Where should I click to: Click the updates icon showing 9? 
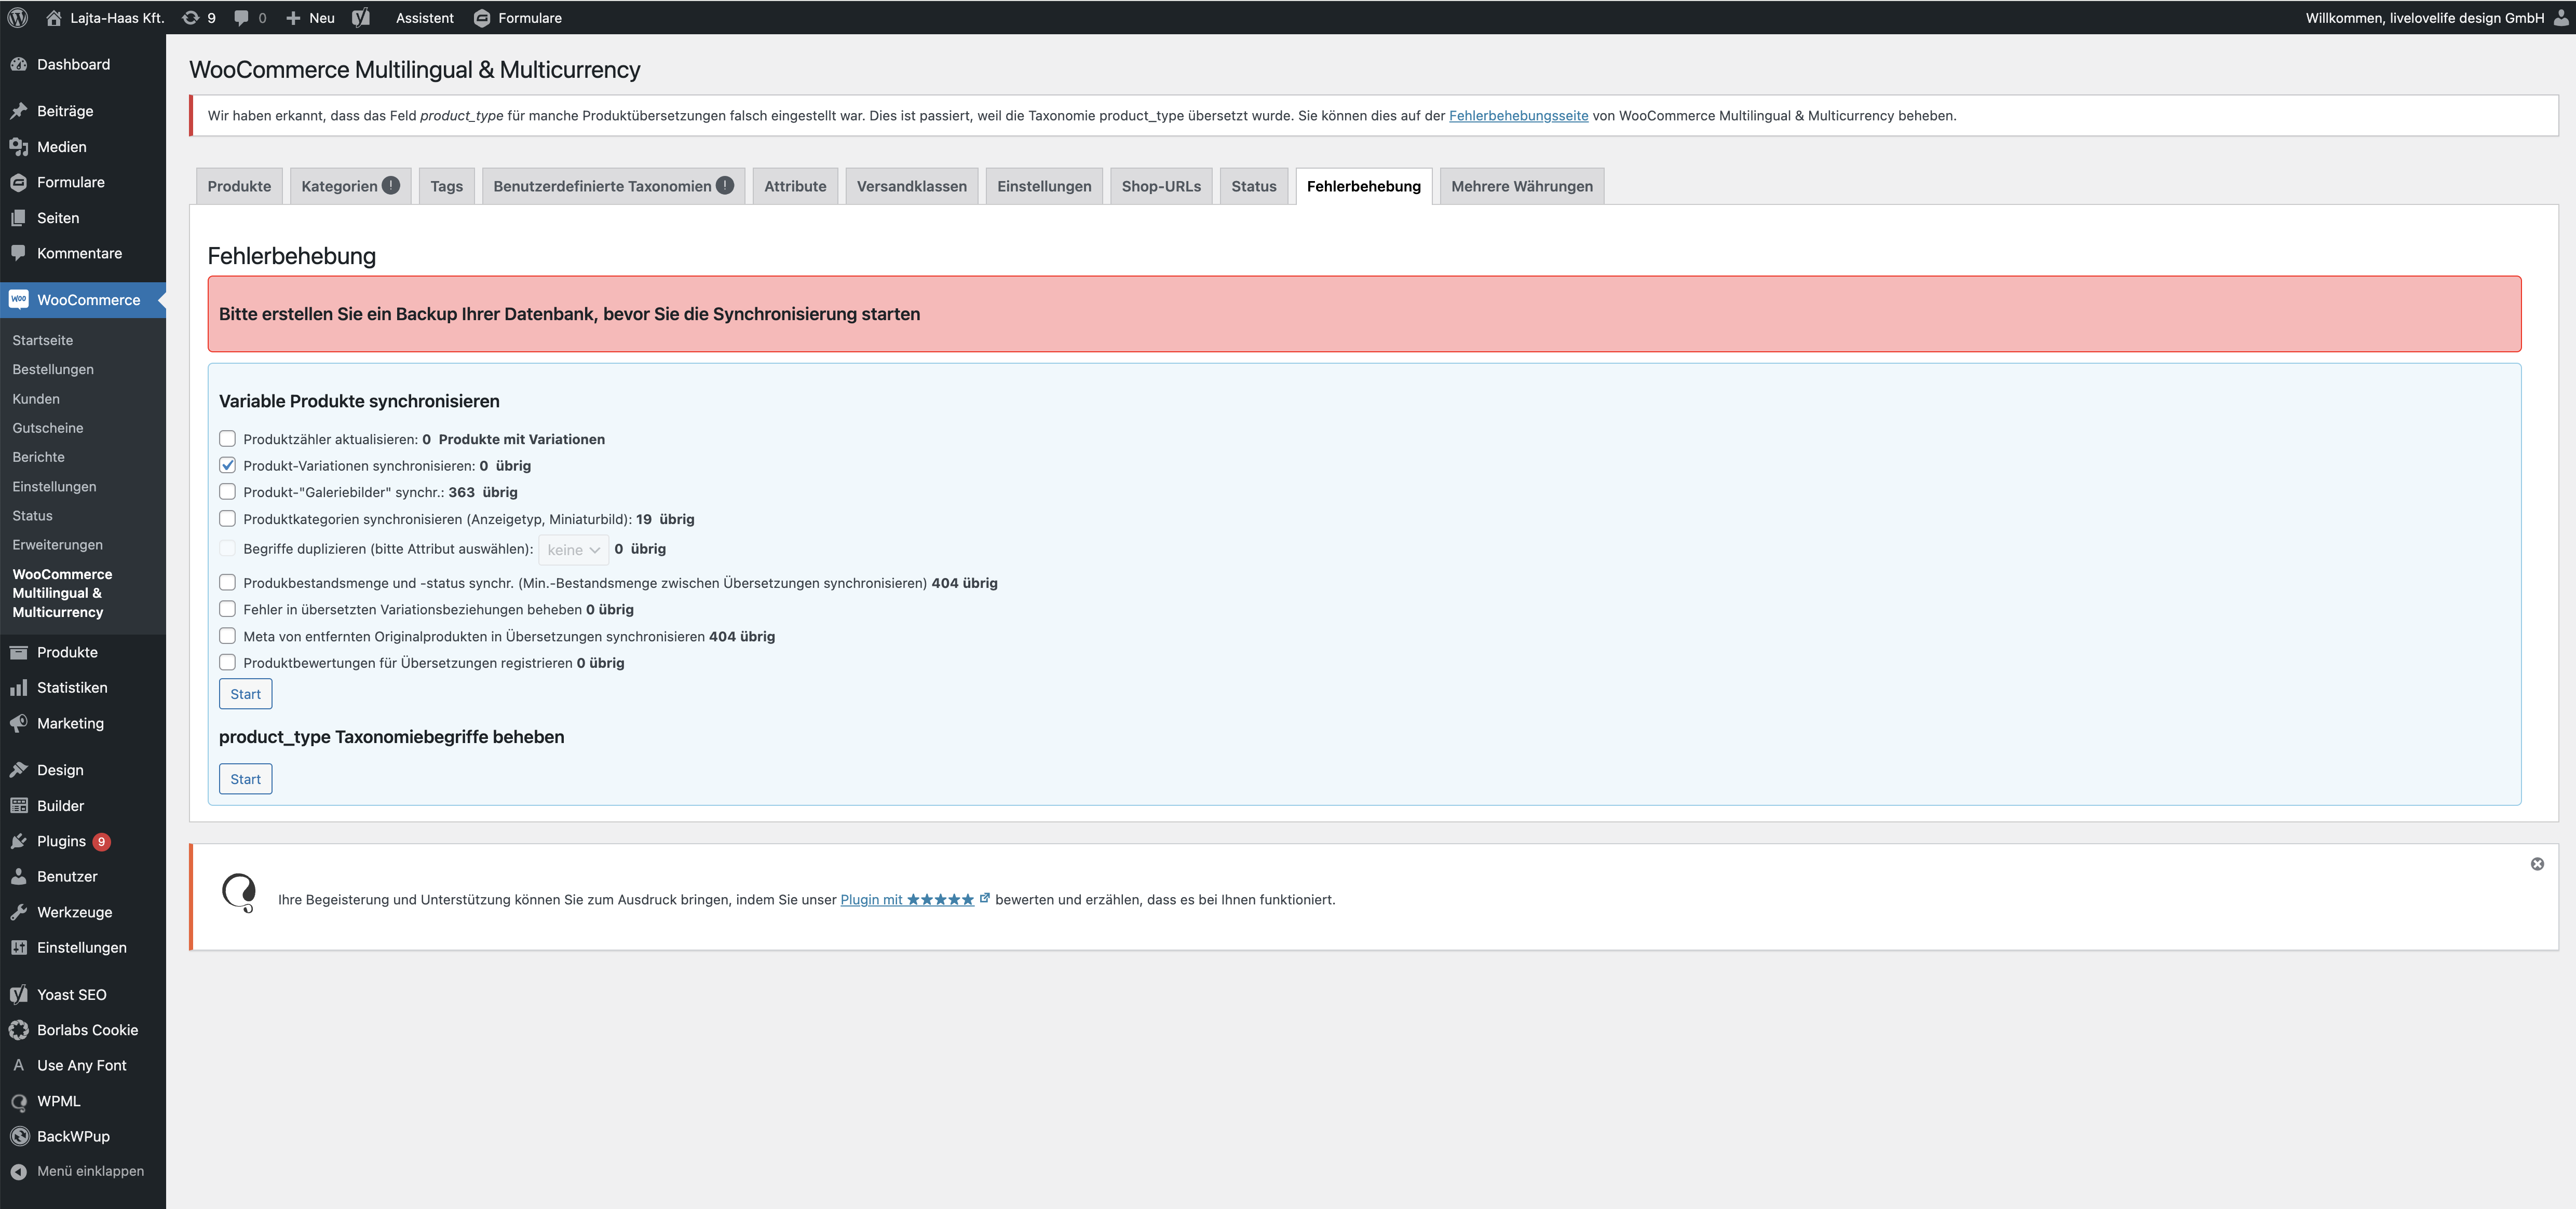point(190,18)
